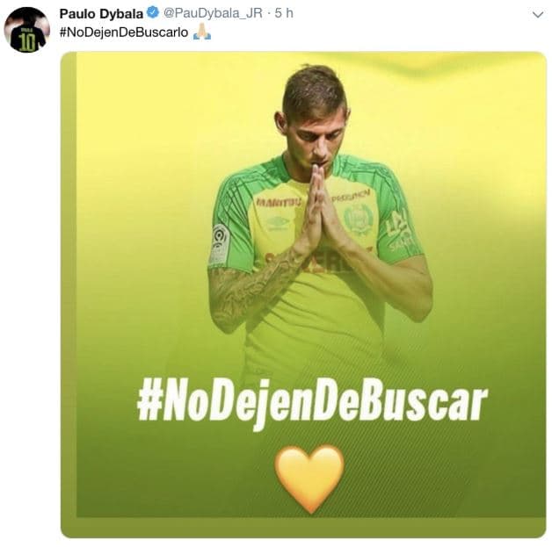Click the '5 h' tweet timestamp
552x547 pixels.
tap(282, 13)
